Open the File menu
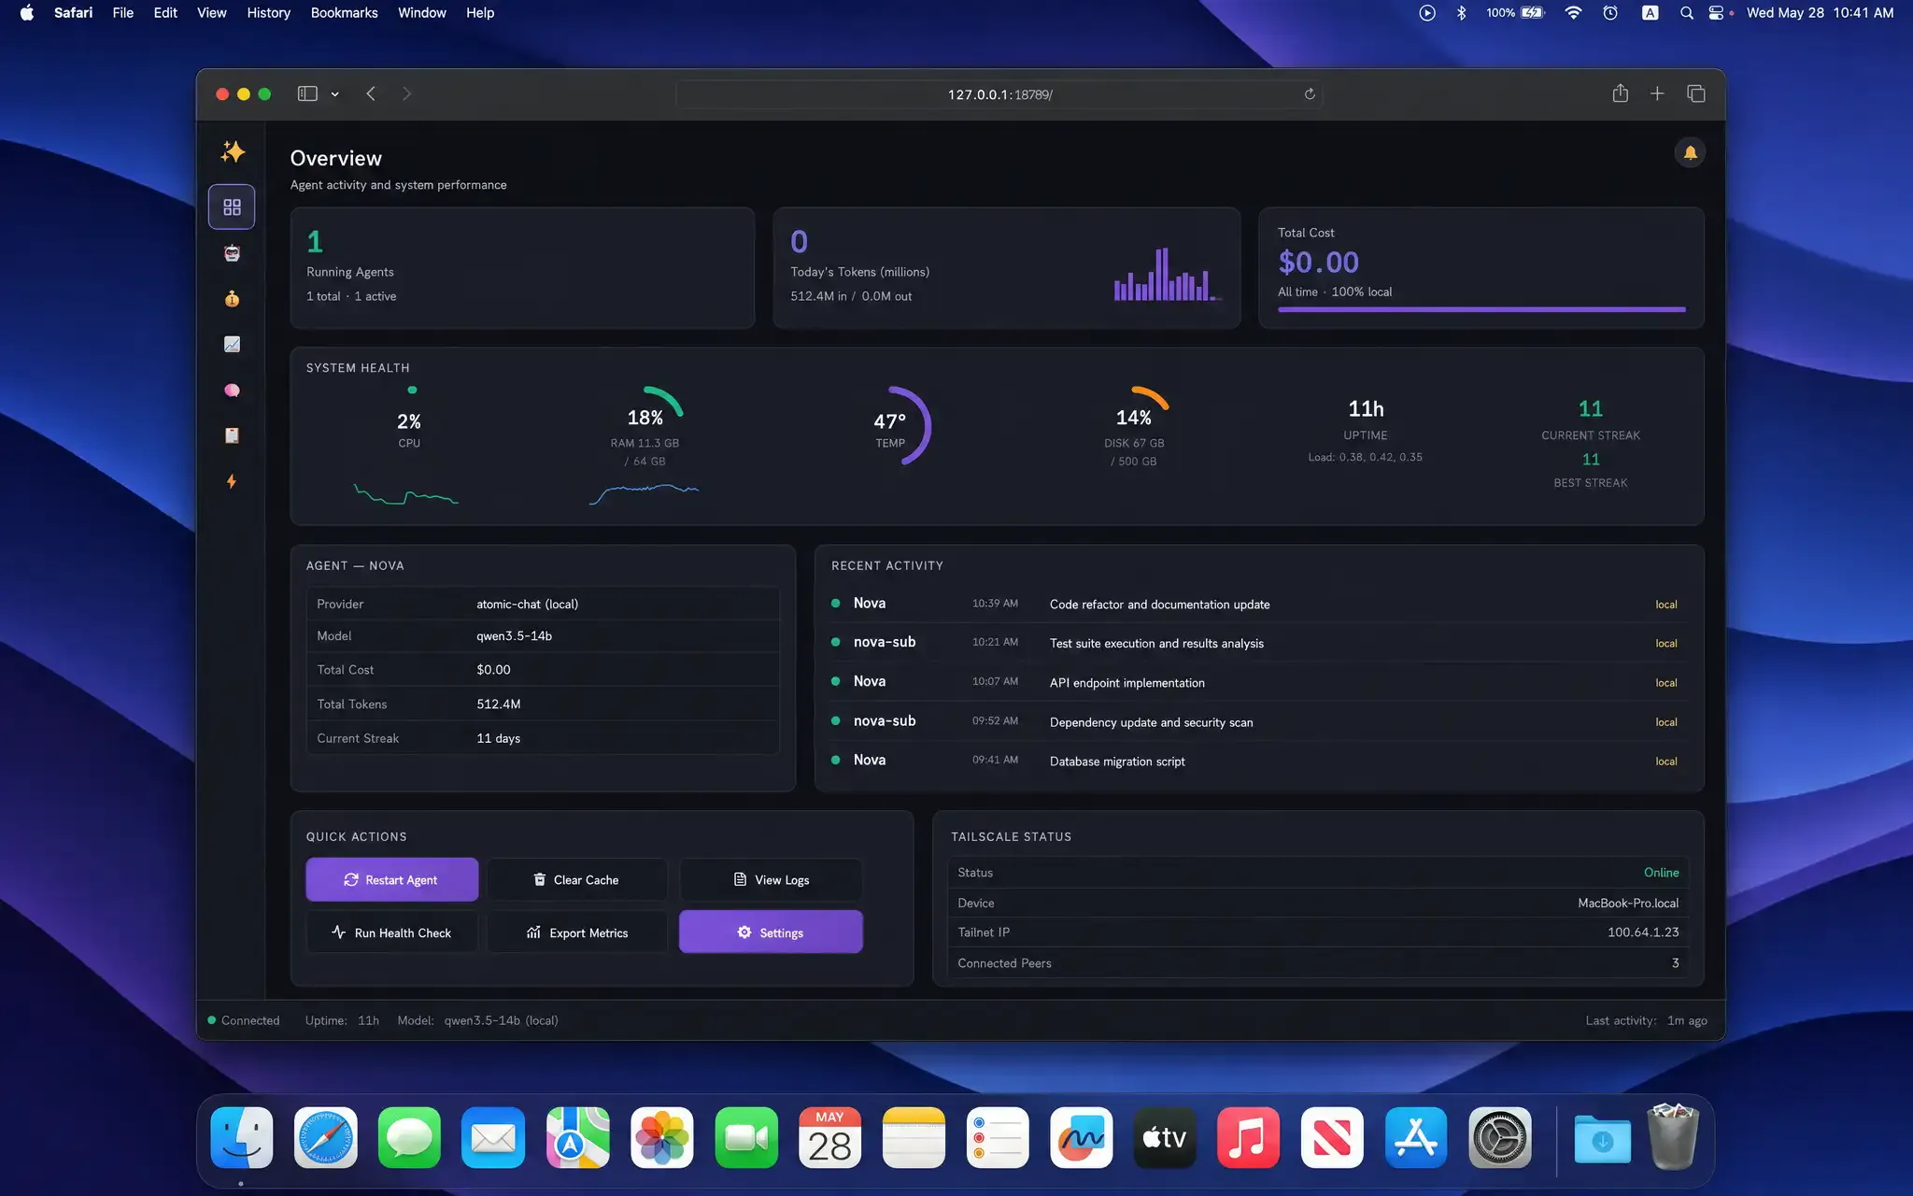This screenshot has width=1913, height=1196. (x=122, y=13)
